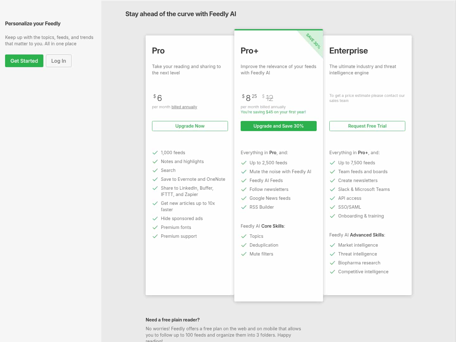This screenshot has height=342, width=456.
Task: Request Free Trial for Enterprise
Action: pyautogui.click(x=367, y=126)
